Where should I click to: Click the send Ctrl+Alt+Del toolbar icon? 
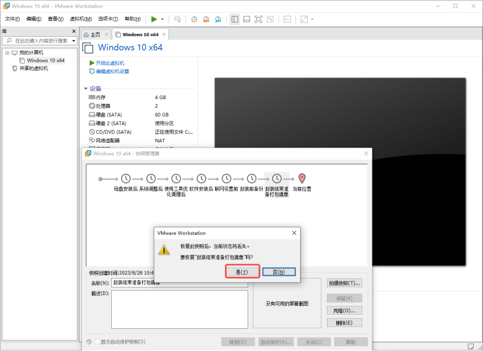click(x=178, y=19)
